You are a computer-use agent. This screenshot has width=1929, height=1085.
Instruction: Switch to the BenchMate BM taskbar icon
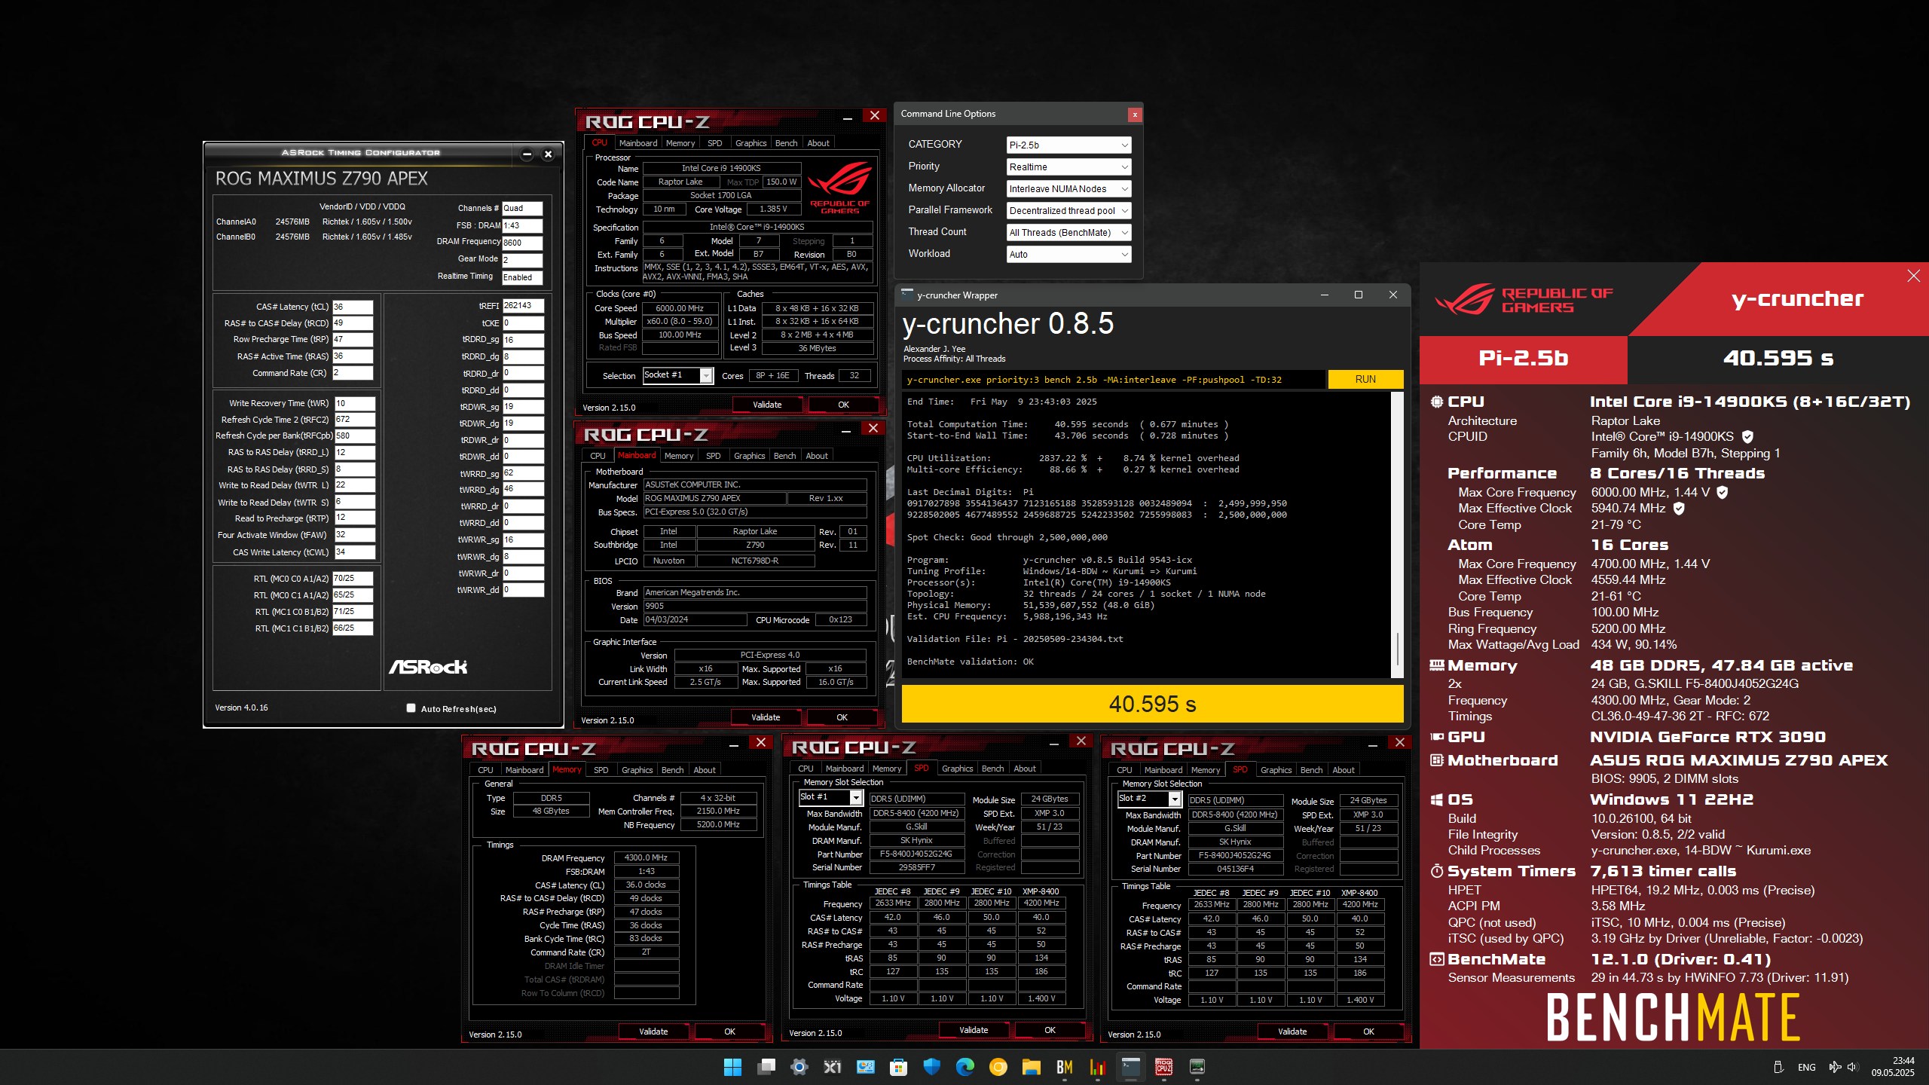[x=1064, y=1067]
